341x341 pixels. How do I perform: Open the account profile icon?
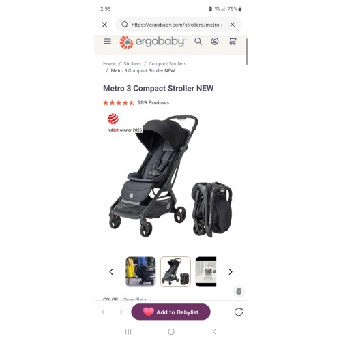point(215,41)
